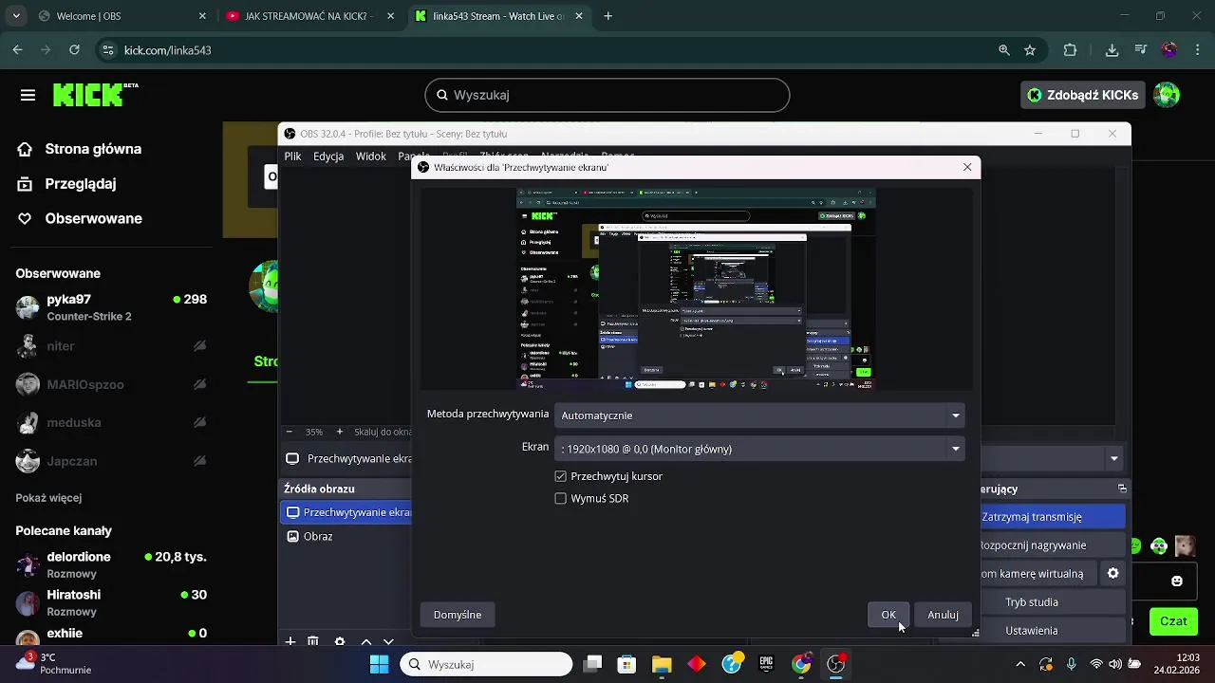Open Japczan channel in followed list

click(112, 461)
